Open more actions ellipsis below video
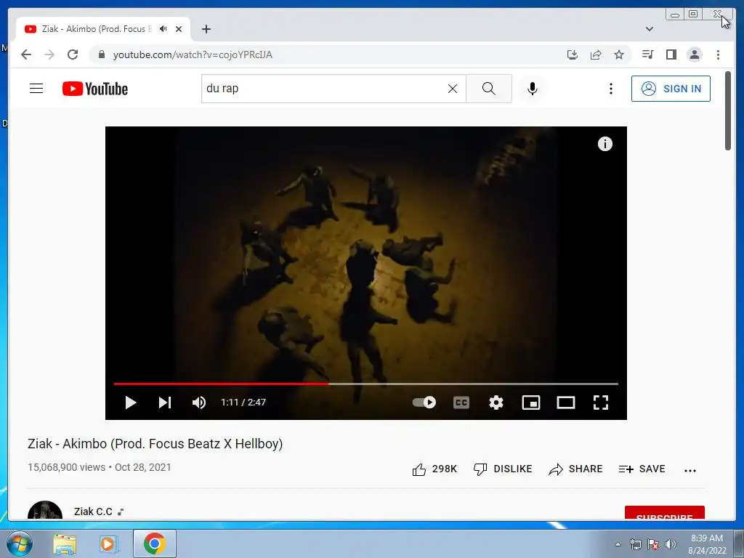Image resolution: width=744 pixels, height=558 pixels. pyautogui.click(x=690, y=470)
